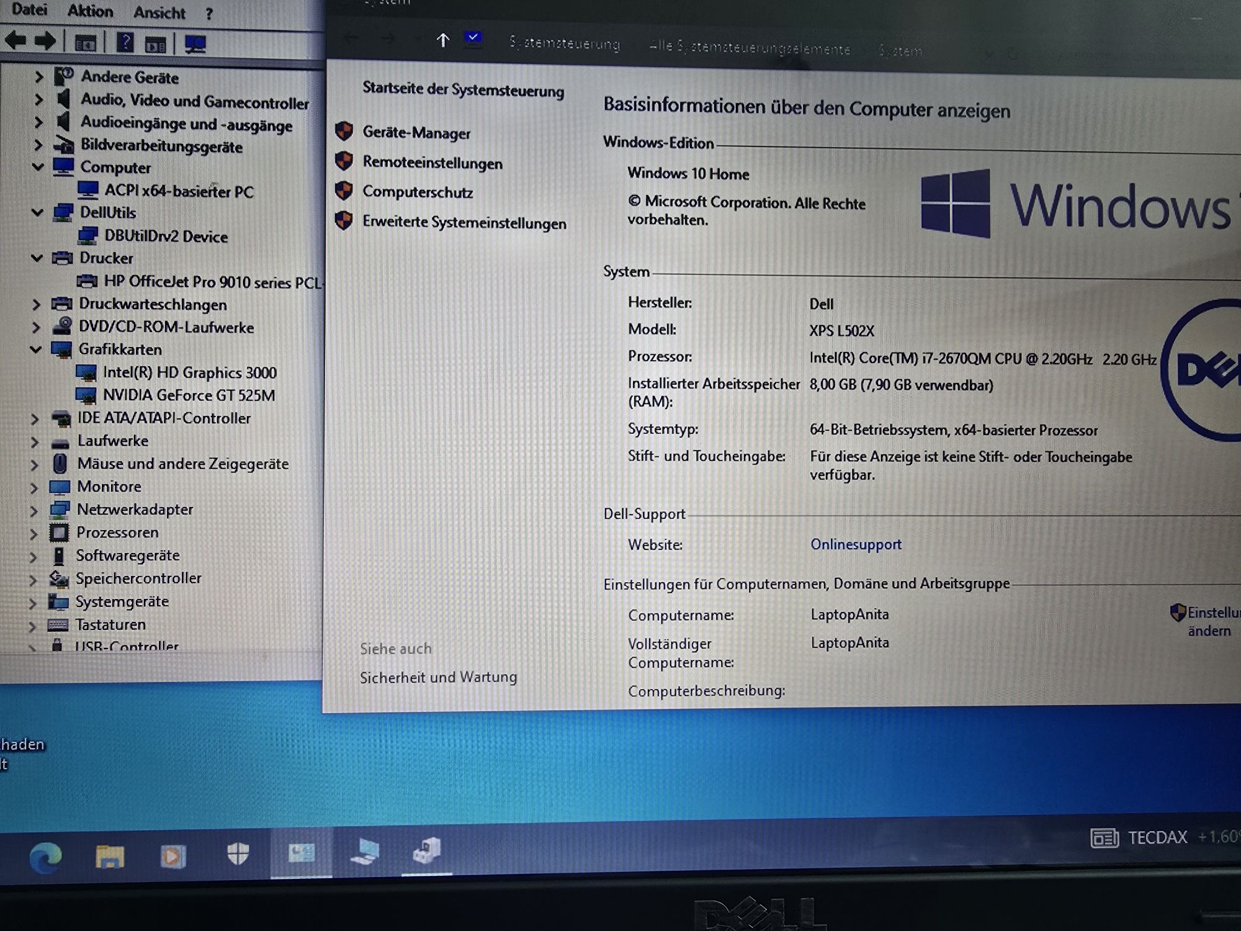
Task: Open Sicherheit und Wartung
Action: [x=438, y=677]
